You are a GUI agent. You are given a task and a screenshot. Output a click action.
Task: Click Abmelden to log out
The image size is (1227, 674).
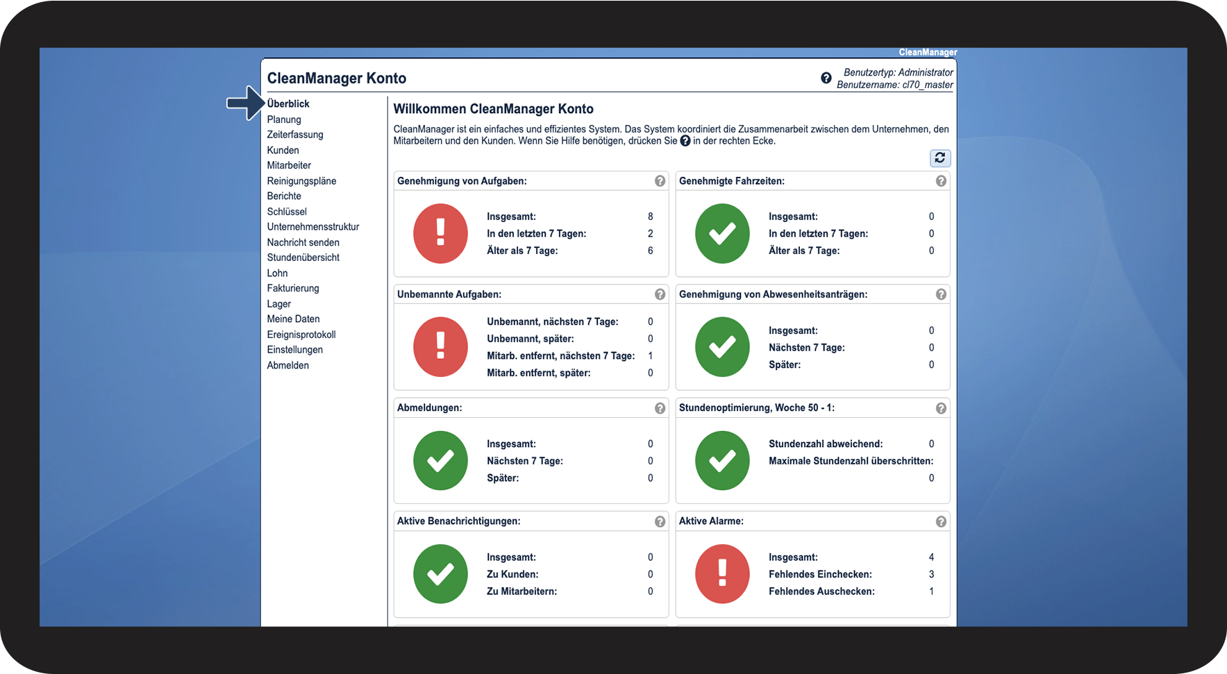coord(288,365)
